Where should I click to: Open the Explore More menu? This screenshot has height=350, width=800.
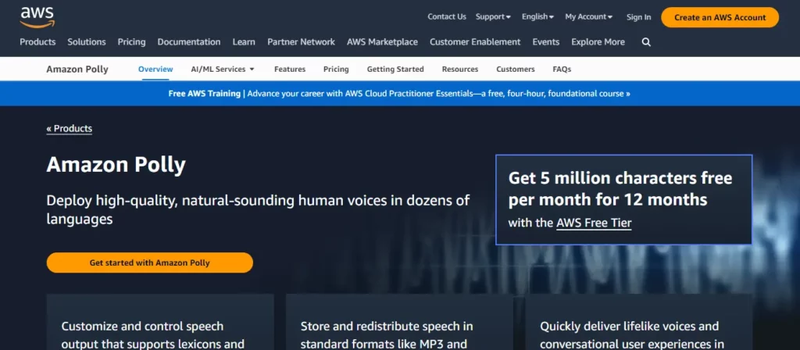tap(598, 42)
